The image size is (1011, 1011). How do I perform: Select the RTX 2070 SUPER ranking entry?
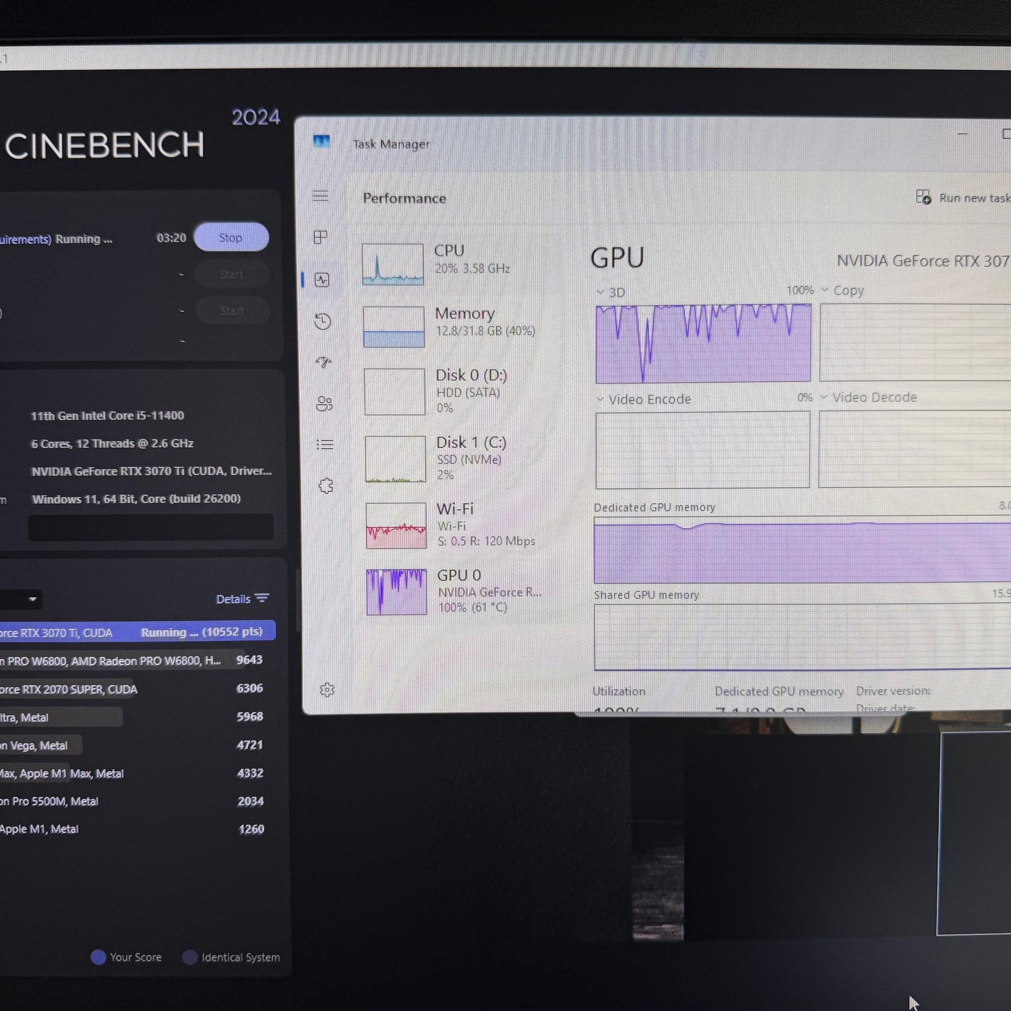(x=133, y=689)
